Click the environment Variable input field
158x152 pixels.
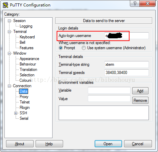pyautogui.click(x=109, y=90)
